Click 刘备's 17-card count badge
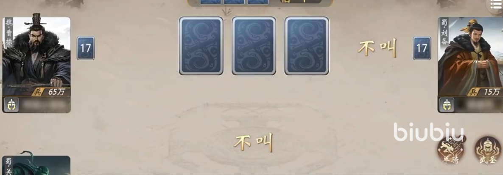The height and width of the screenshot is (175, 503). point(422,48)
